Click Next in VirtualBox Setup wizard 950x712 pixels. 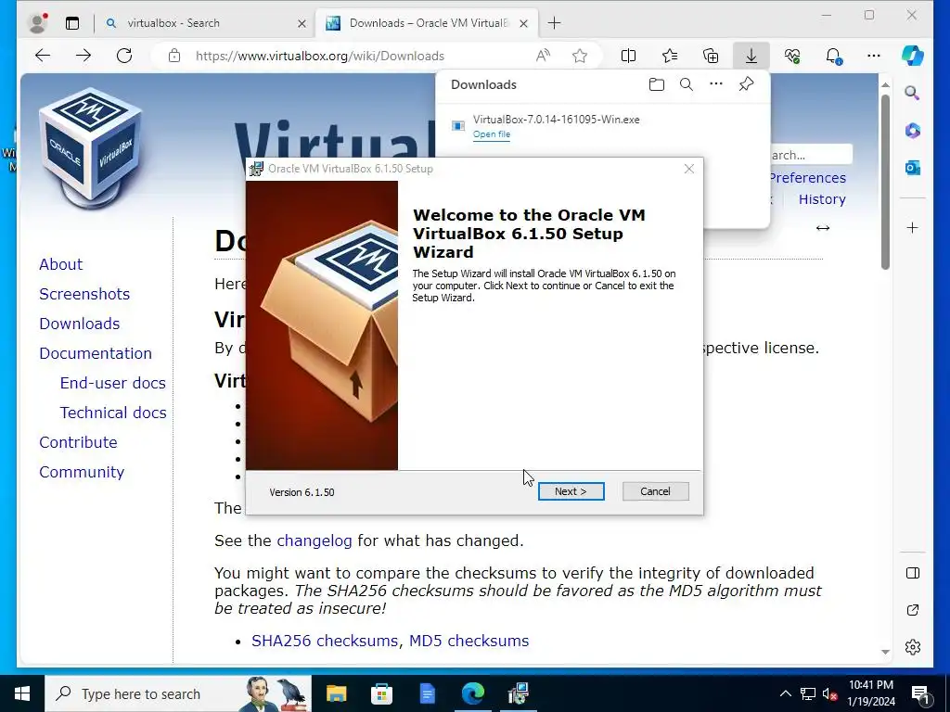pos(571,491)
